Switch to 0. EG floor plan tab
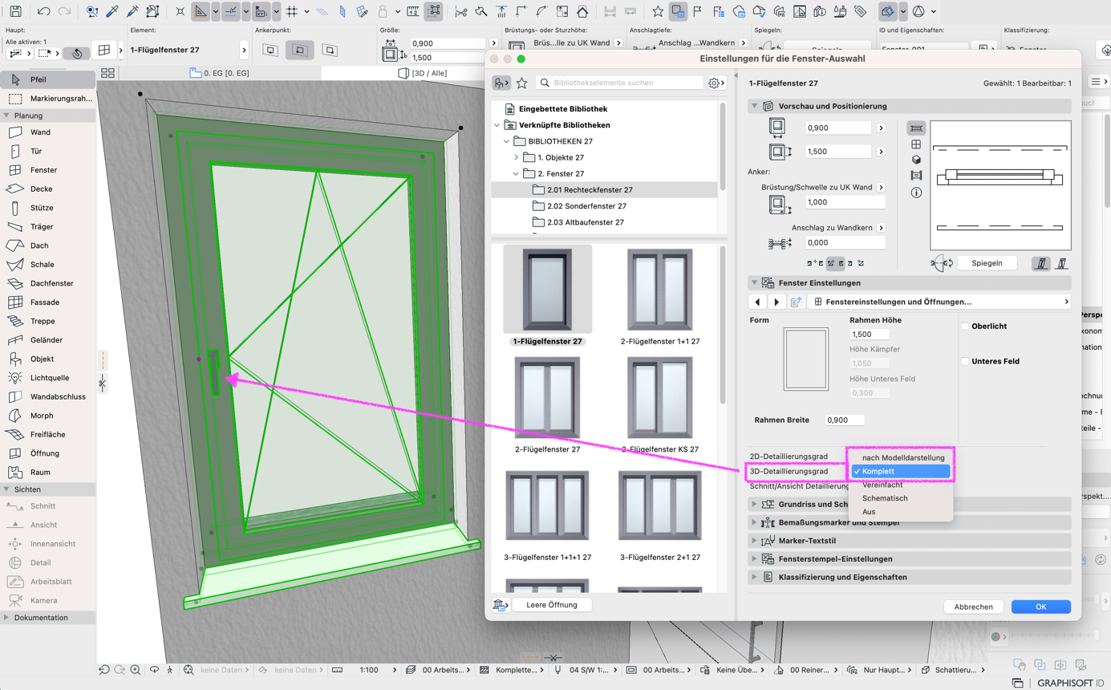This screenshot has width=1111, height=690. (x=220, y=73)
